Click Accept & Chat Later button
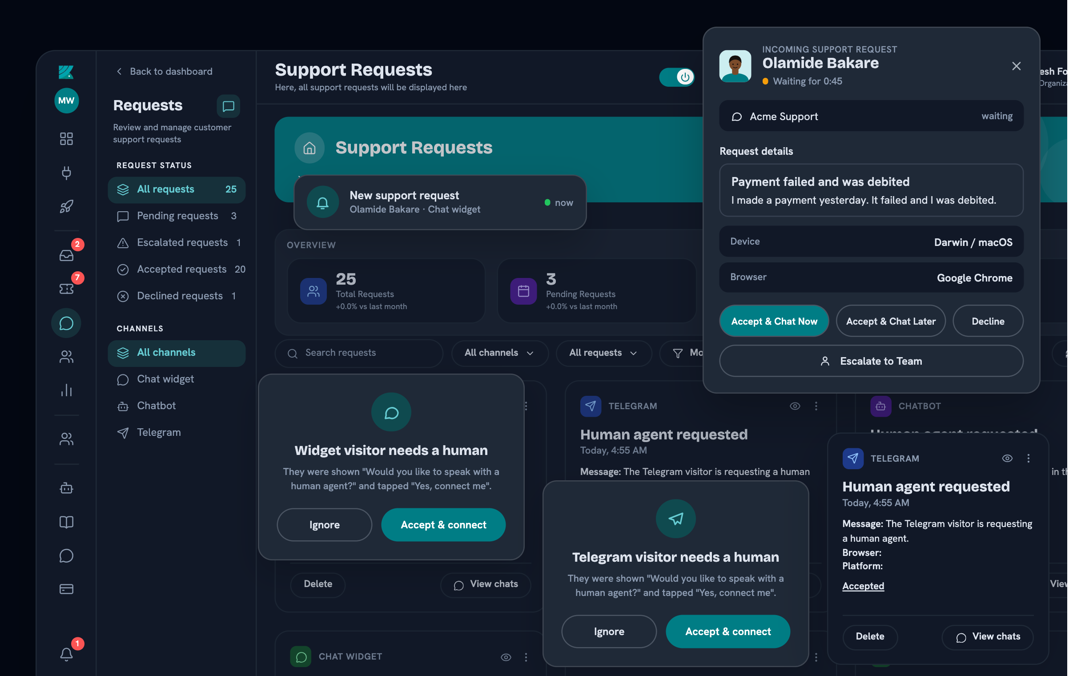The height and width of the screenshot is (676, 1069). [891, 321]
